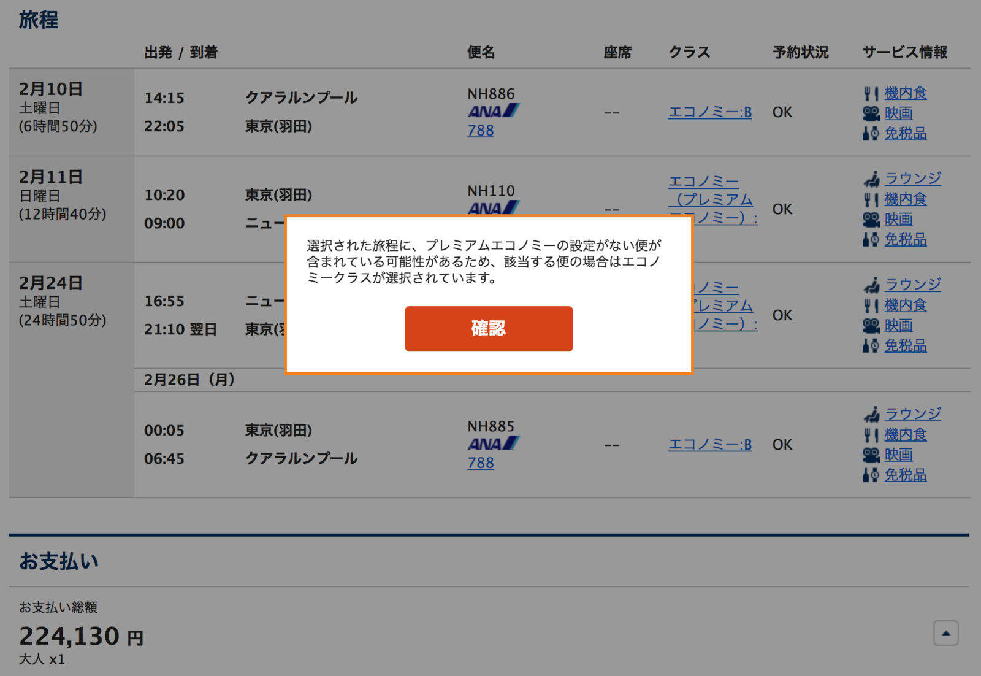The width and height of the screenshot is (981, 676).
Task: Open the エコノミー:B class link for NH886
Action: click(710, 112)
